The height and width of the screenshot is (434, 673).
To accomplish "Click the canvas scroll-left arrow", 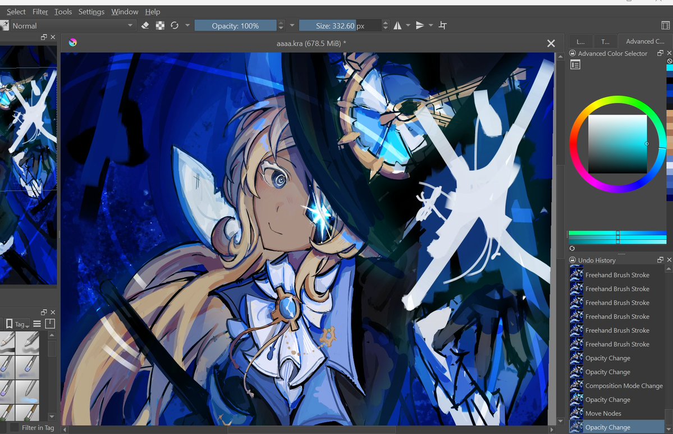I will click(x=65, y=430).
